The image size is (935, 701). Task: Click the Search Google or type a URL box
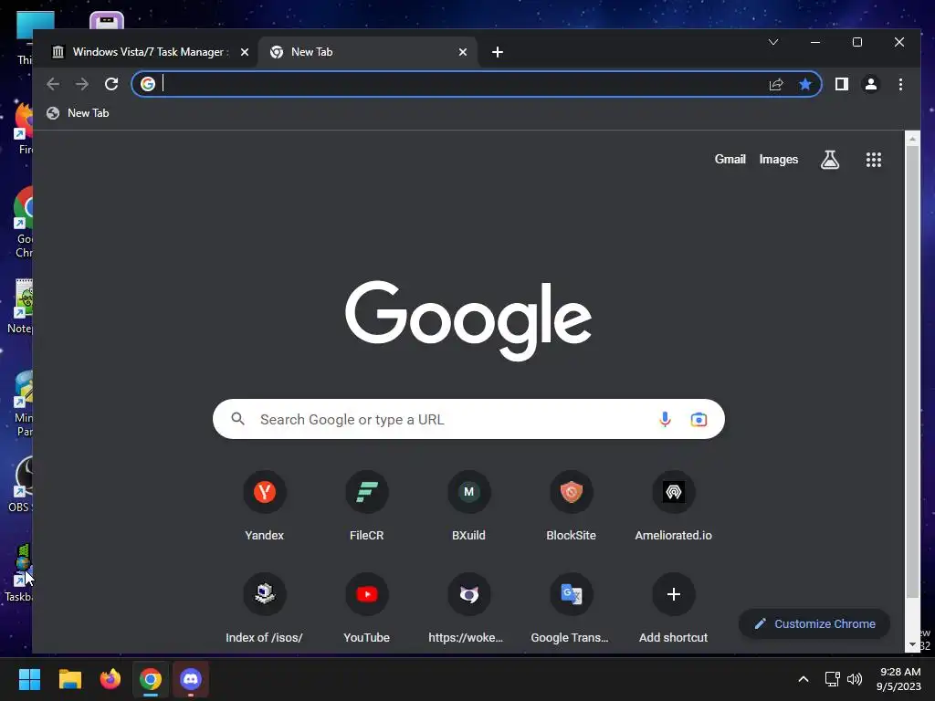tap(468, 419)
